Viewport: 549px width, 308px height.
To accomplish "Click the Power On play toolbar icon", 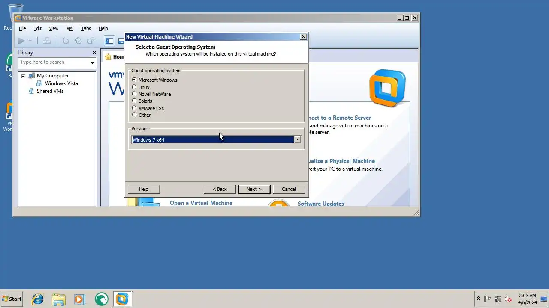I will [x=21, y=41].
